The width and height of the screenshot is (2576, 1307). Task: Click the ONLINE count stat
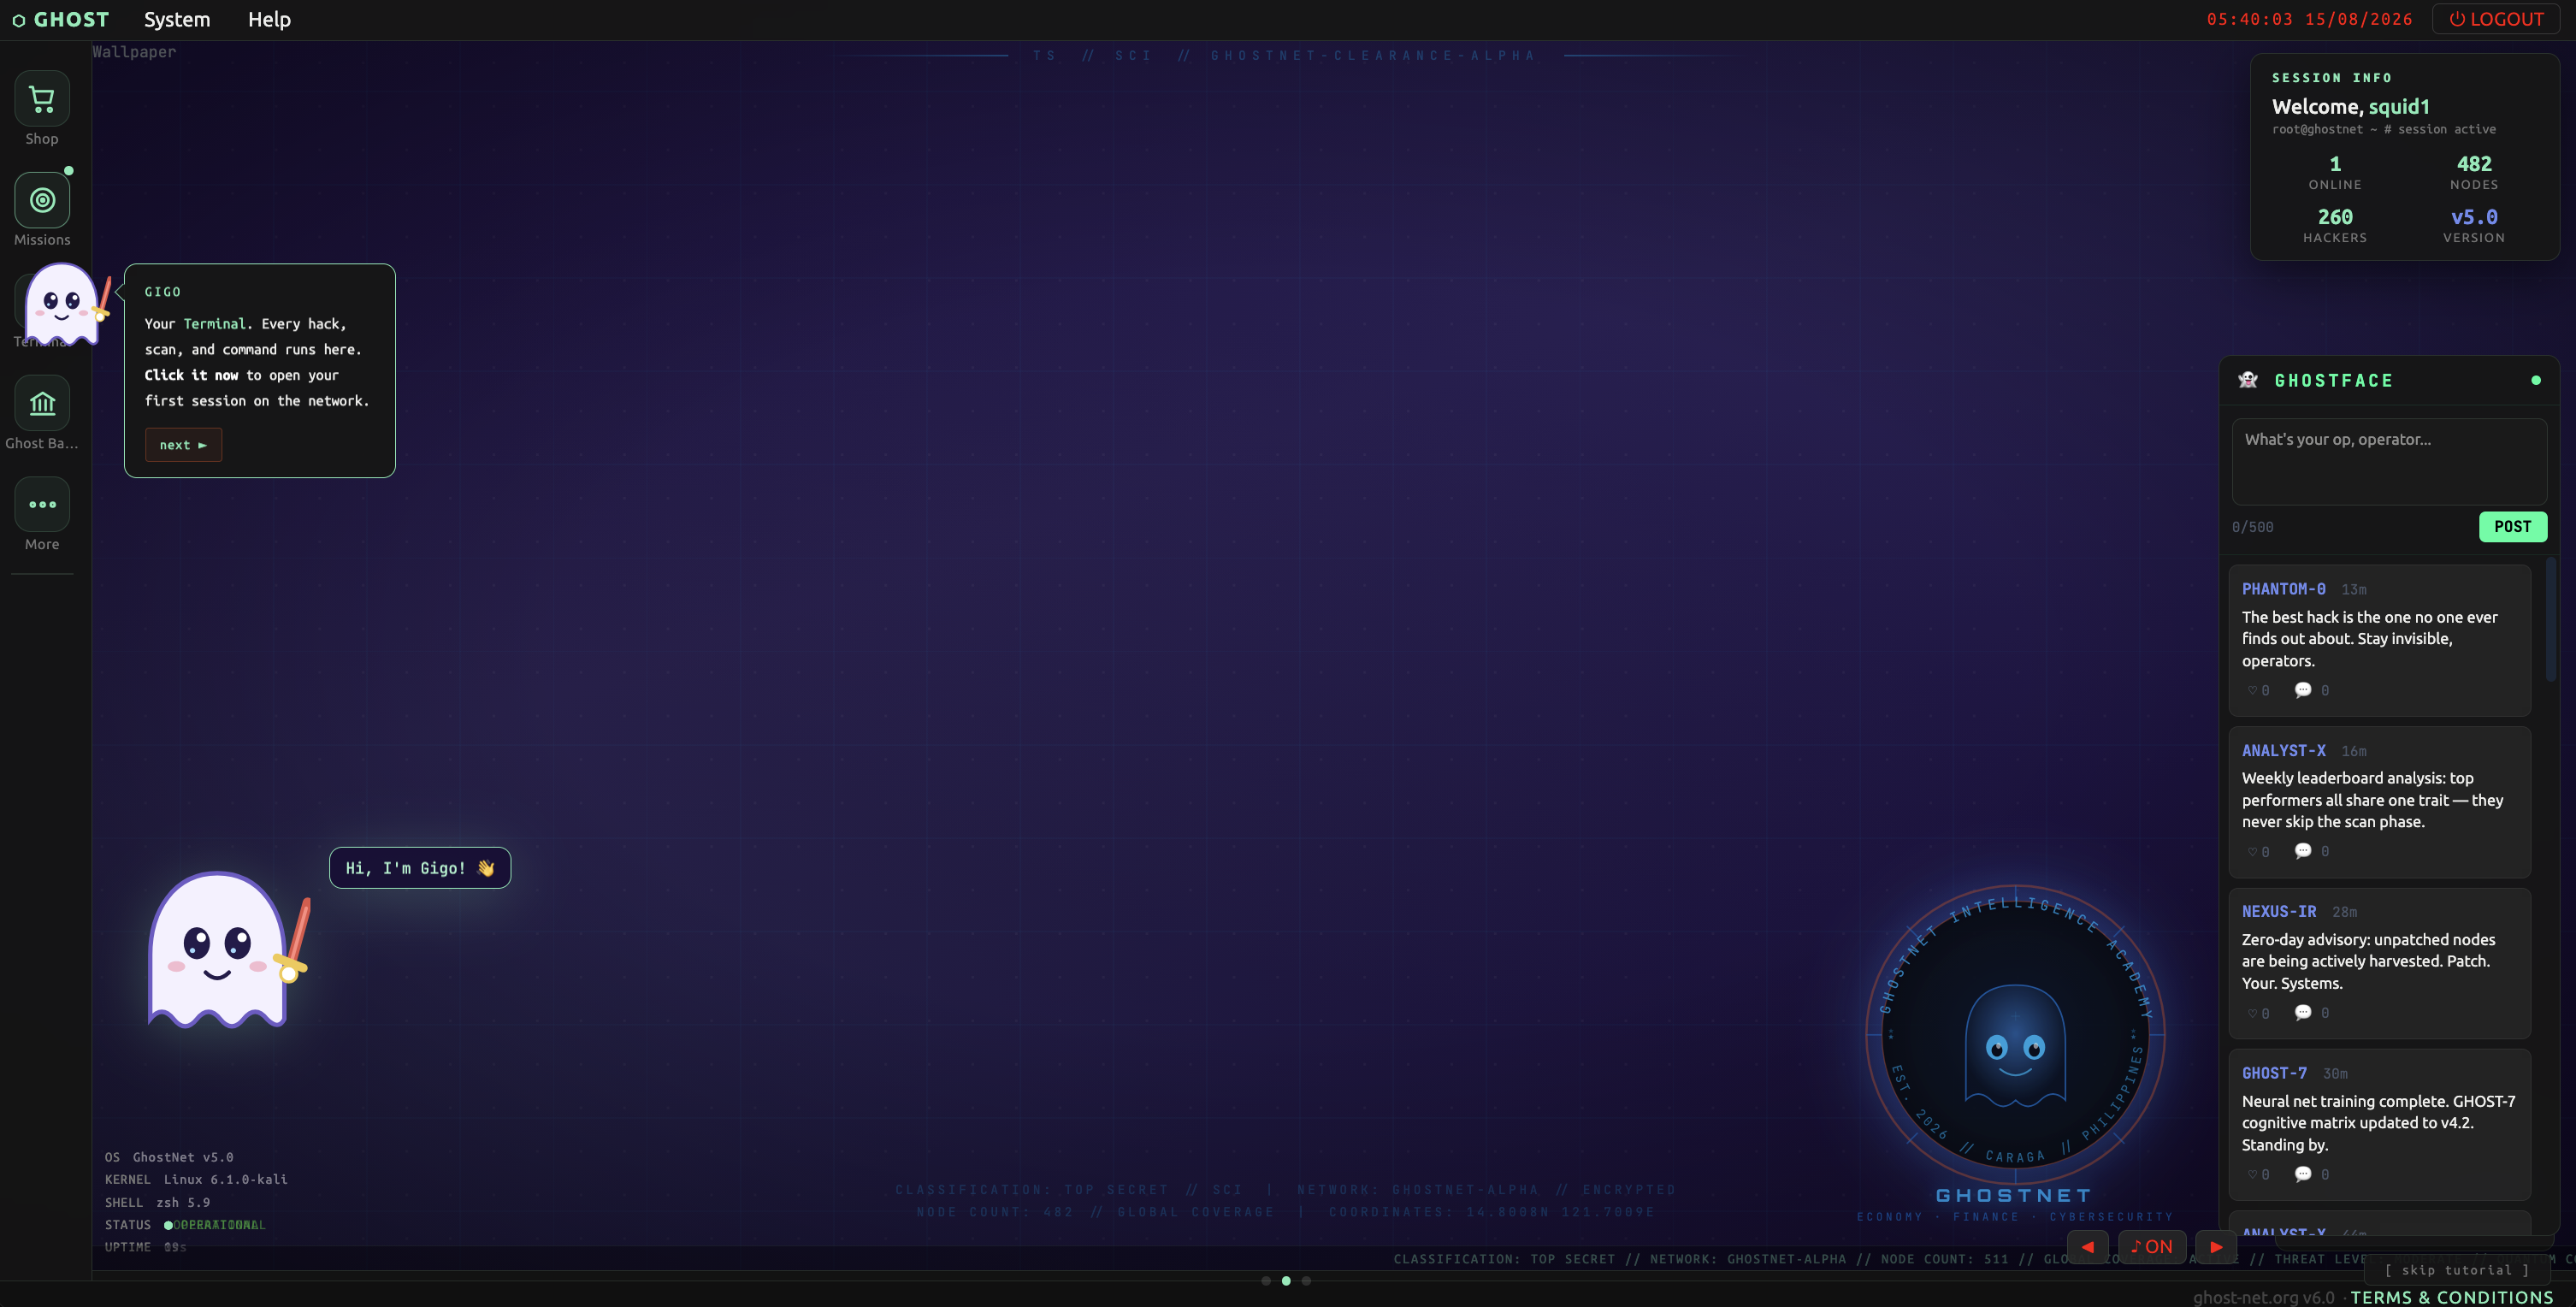pyautogui.click(x=2335, y=172)
